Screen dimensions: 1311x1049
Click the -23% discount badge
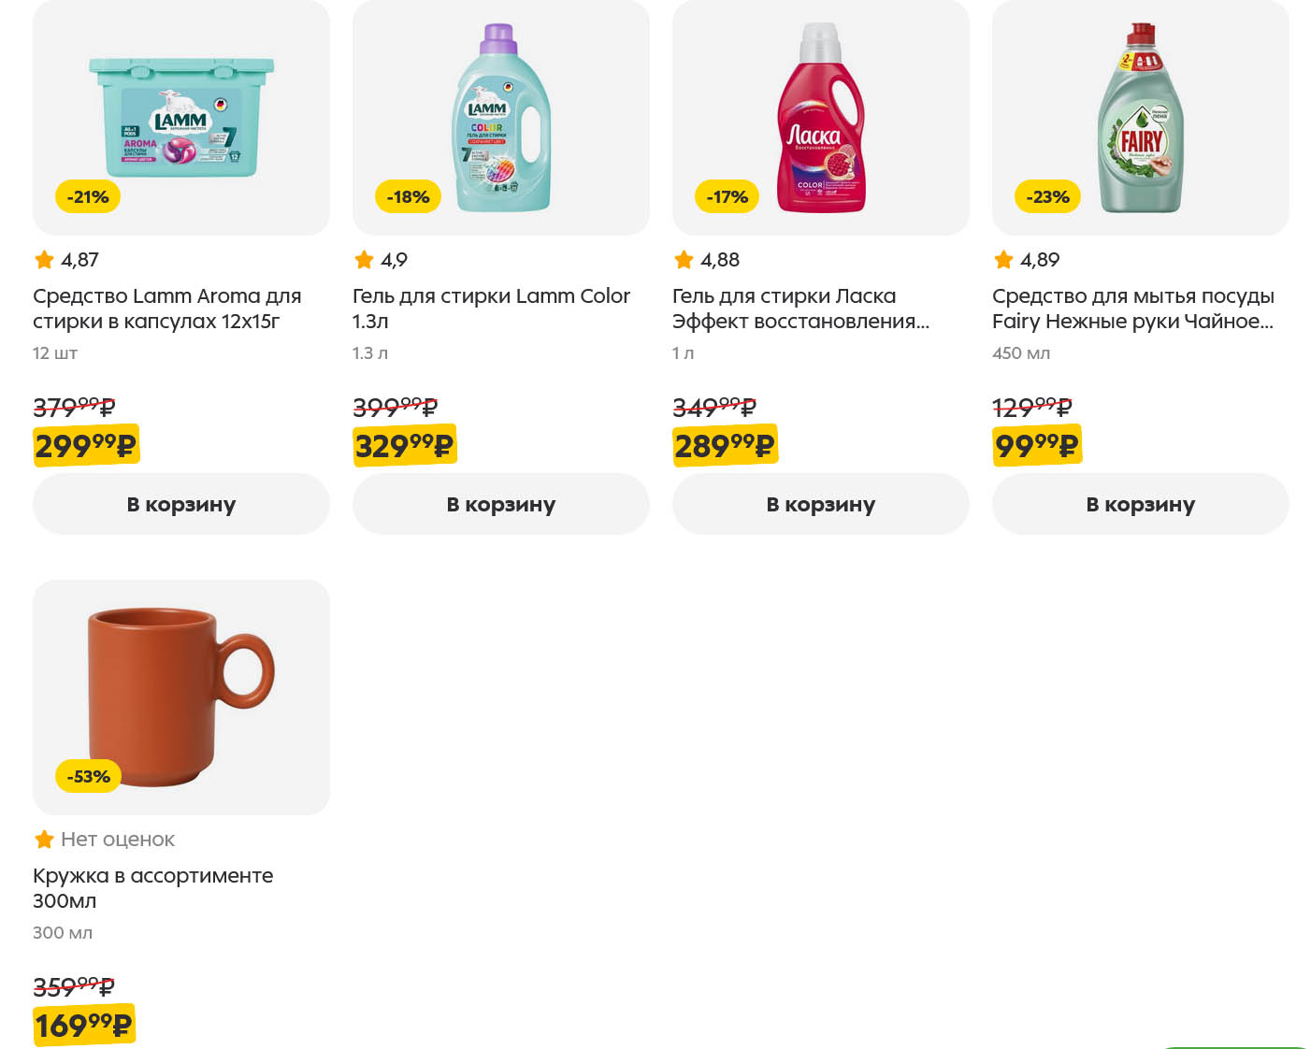pyautogui.click(x=1047, y=197)
